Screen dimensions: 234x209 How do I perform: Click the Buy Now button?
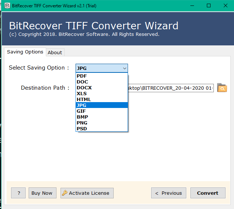coord(42,193)
